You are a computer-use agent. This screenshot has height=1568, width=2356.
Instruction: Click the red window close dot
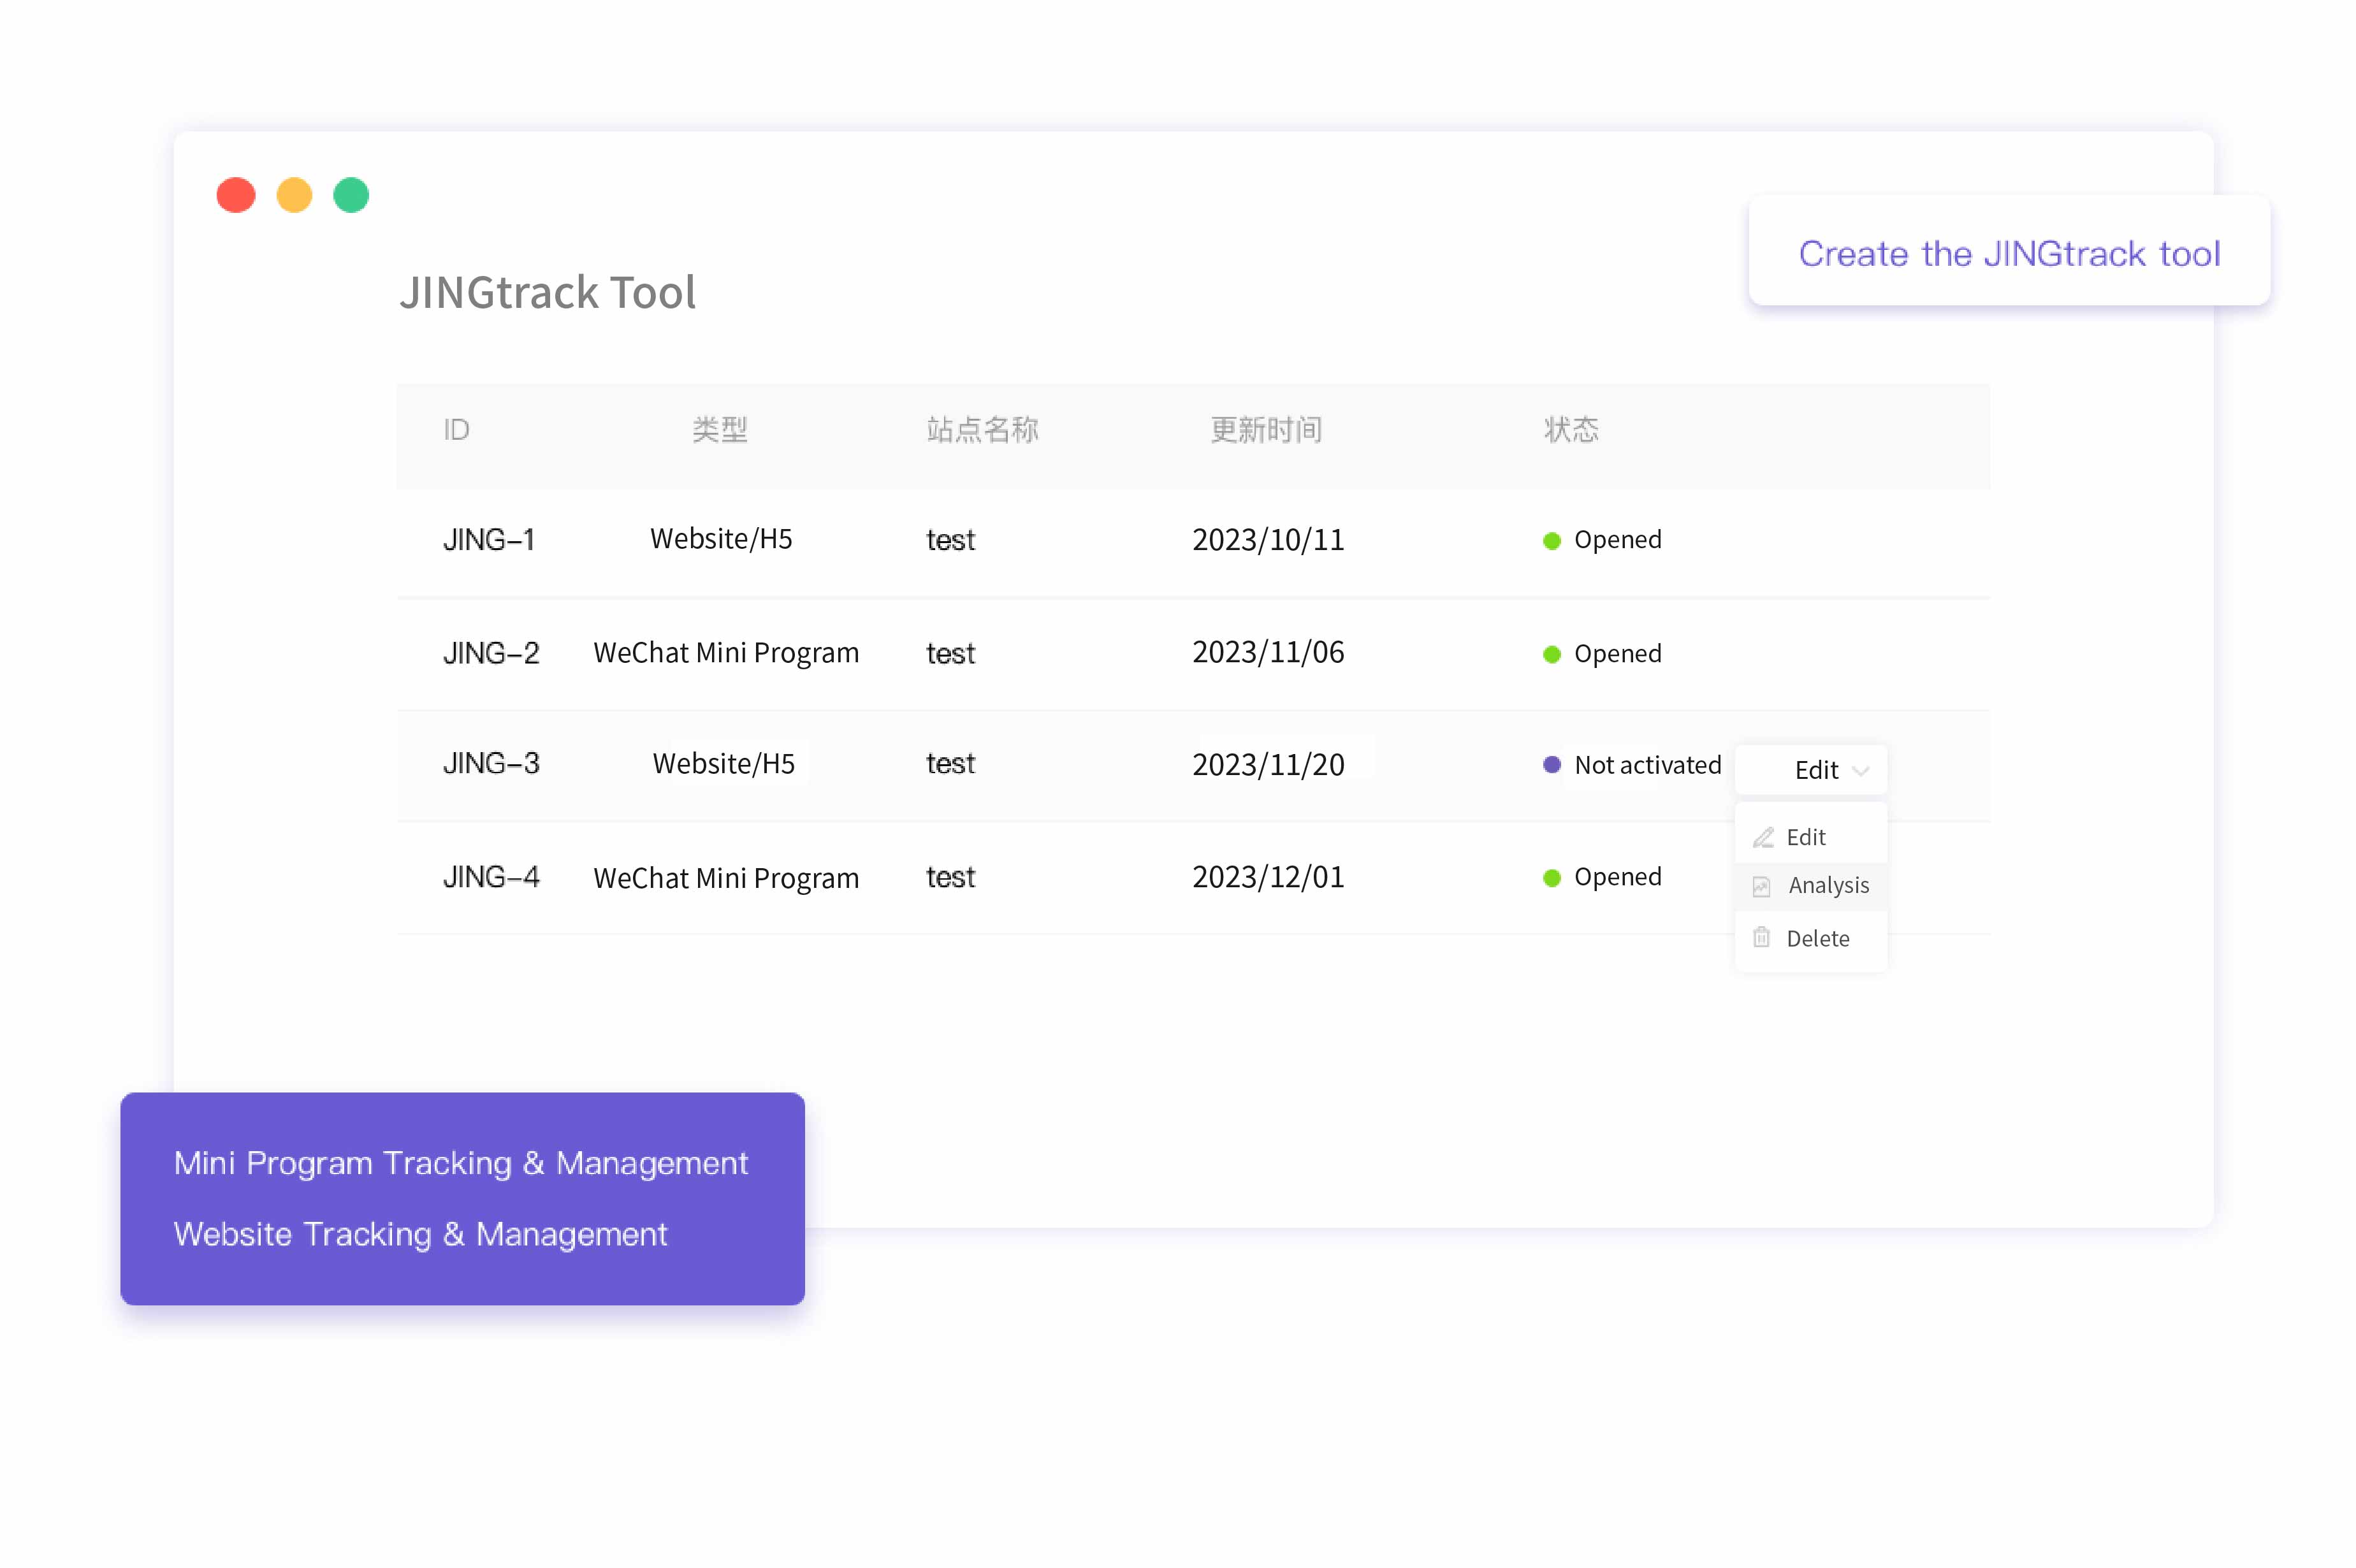(236, 195)
